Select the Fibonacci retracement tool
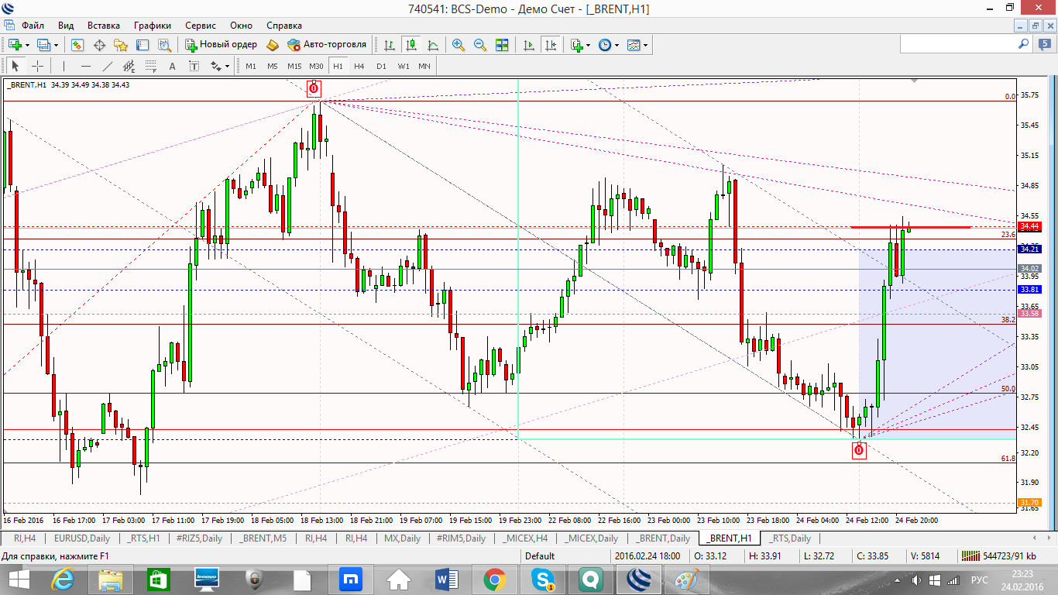This screenshot has width=1058, height=595. tap(150, 66)
